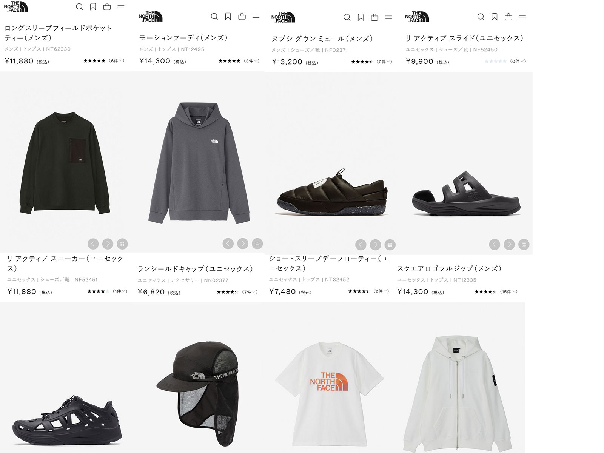The image size is (604, 453).
Task: Open the ショートスリーブデーフローティー product title
Action: [328, 263]
